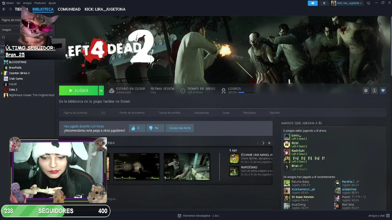Viewport: 392px width, 220px height.
Task: Go back with the left arrow
Action: tap(4, 9)
